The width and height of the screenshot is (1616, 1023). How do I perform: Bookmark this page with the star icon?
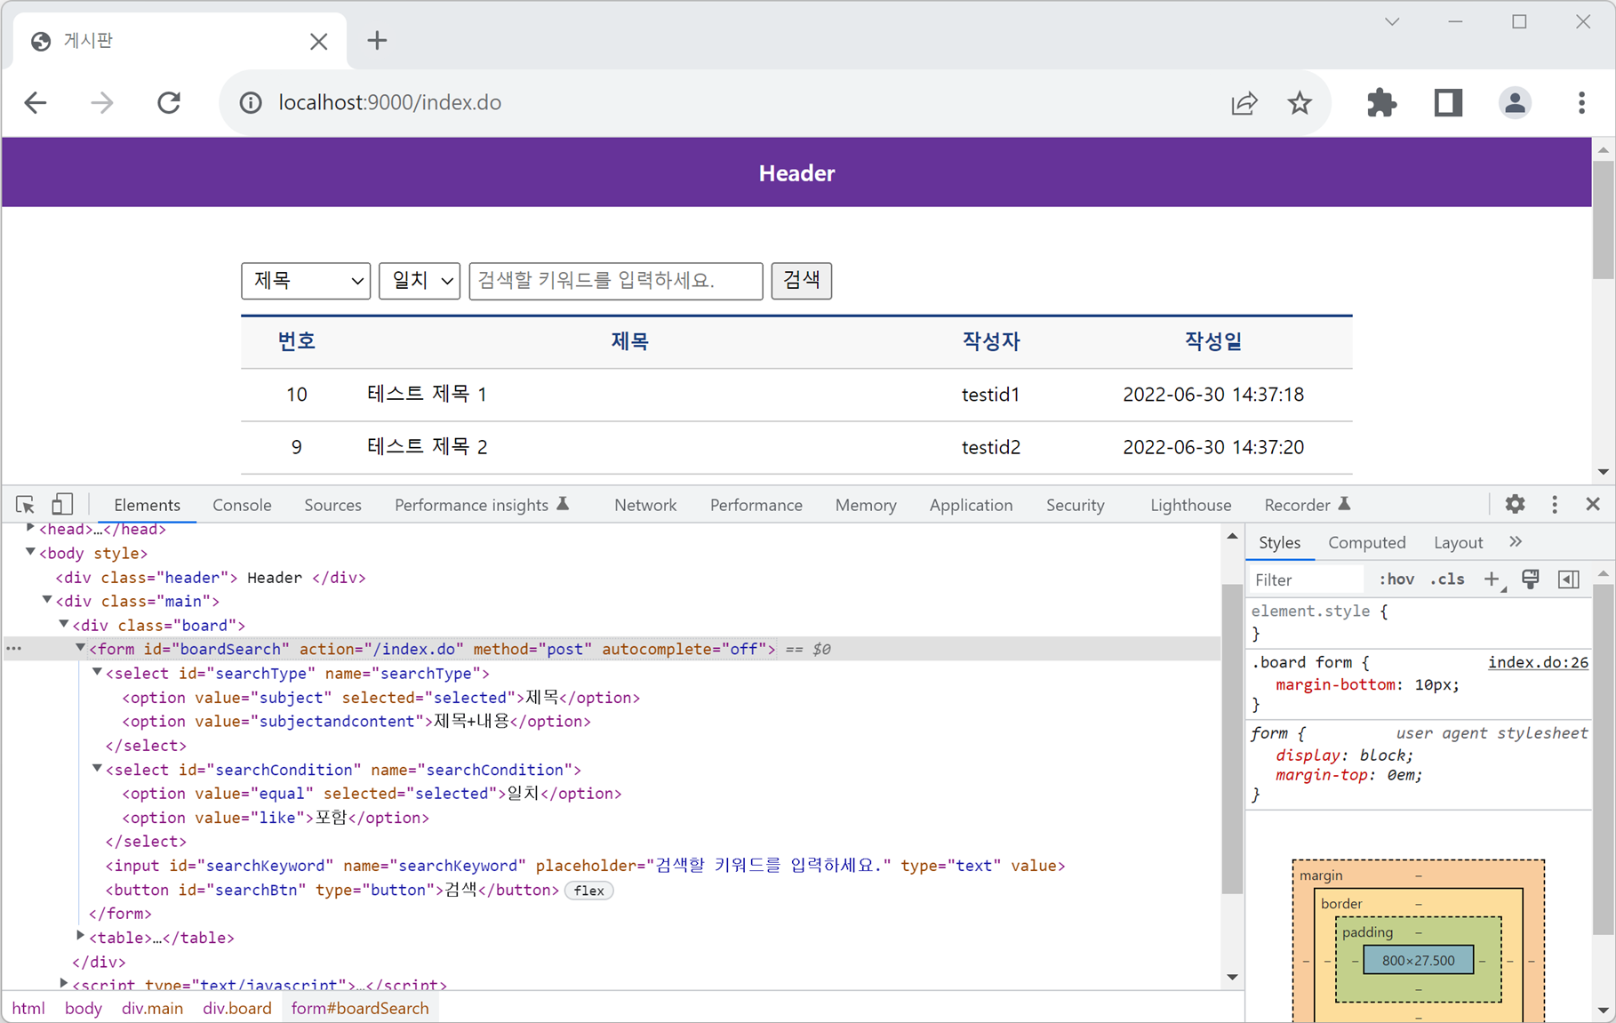[1300, 103]
